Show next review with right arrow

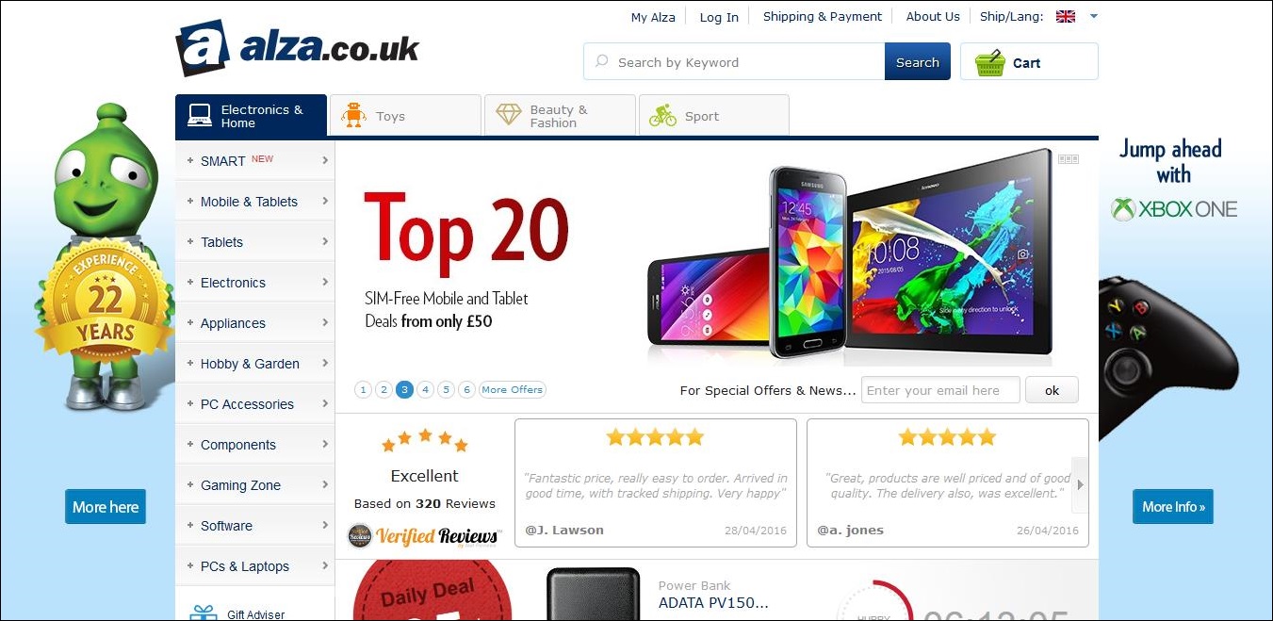pyautogui.click(x=1080, y=484)
